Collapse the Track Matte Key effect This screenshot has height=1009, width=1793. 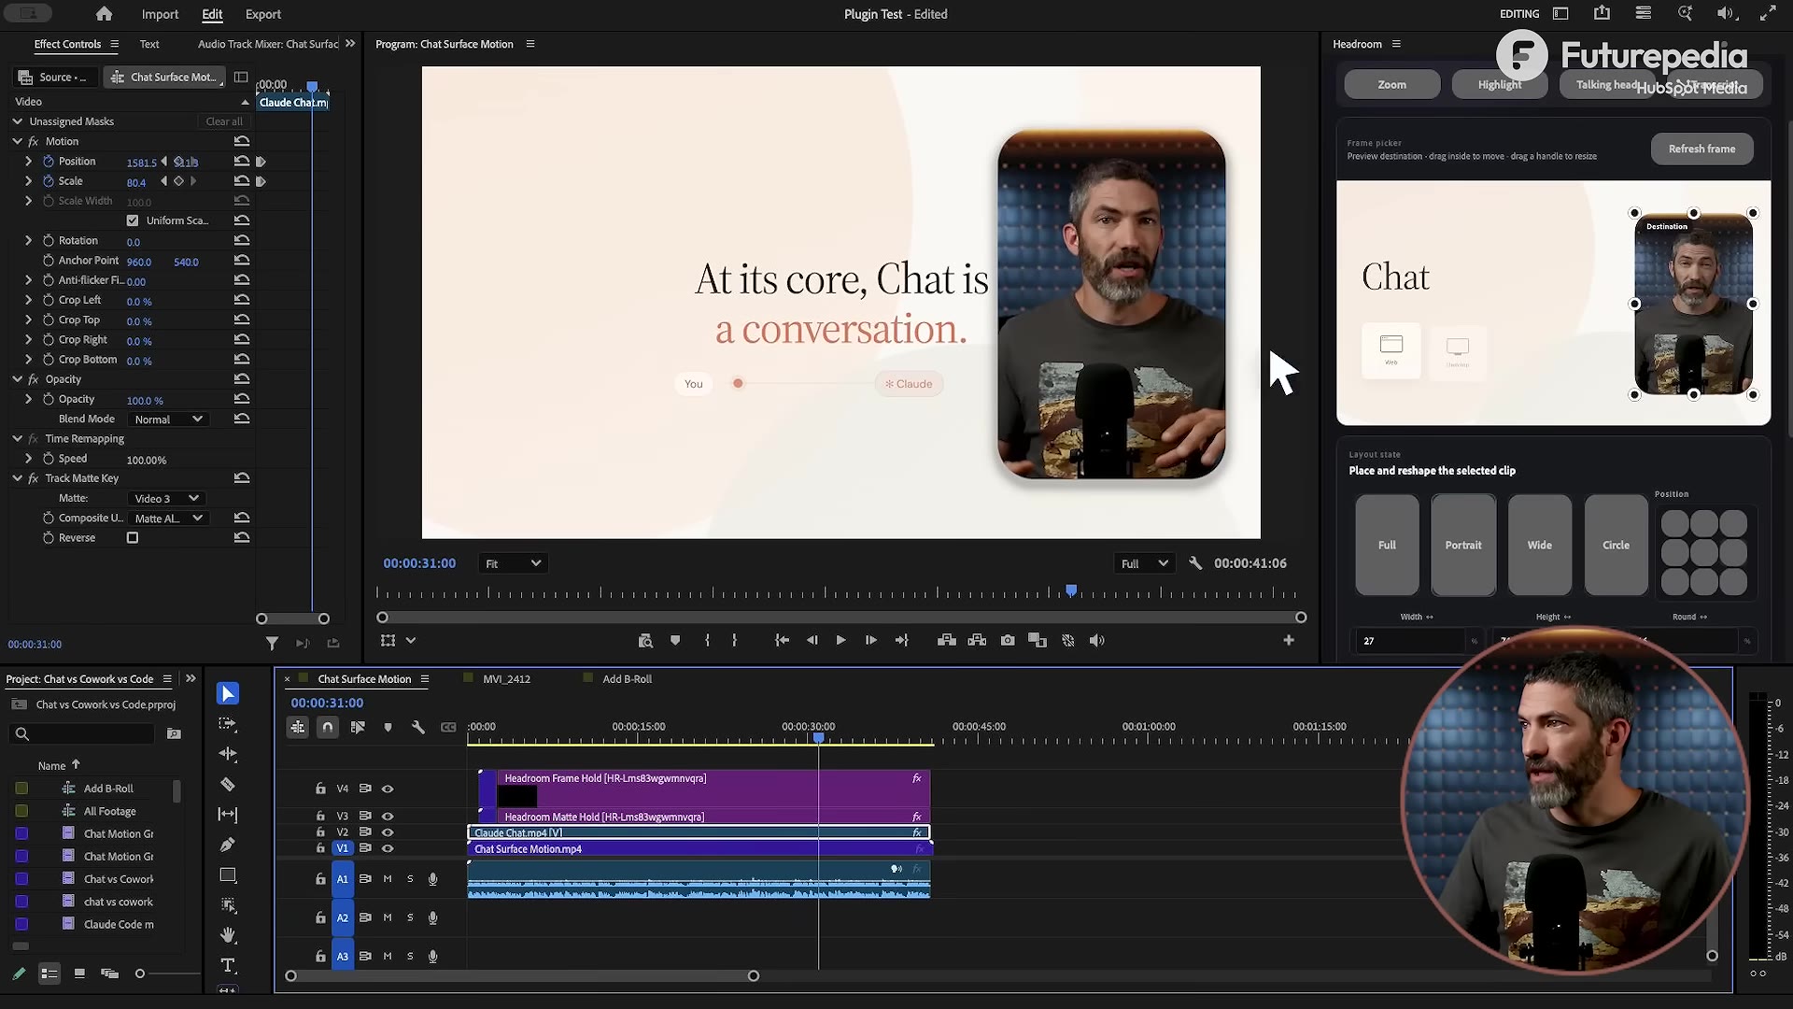pyautogui.click(x=17, y=477)
